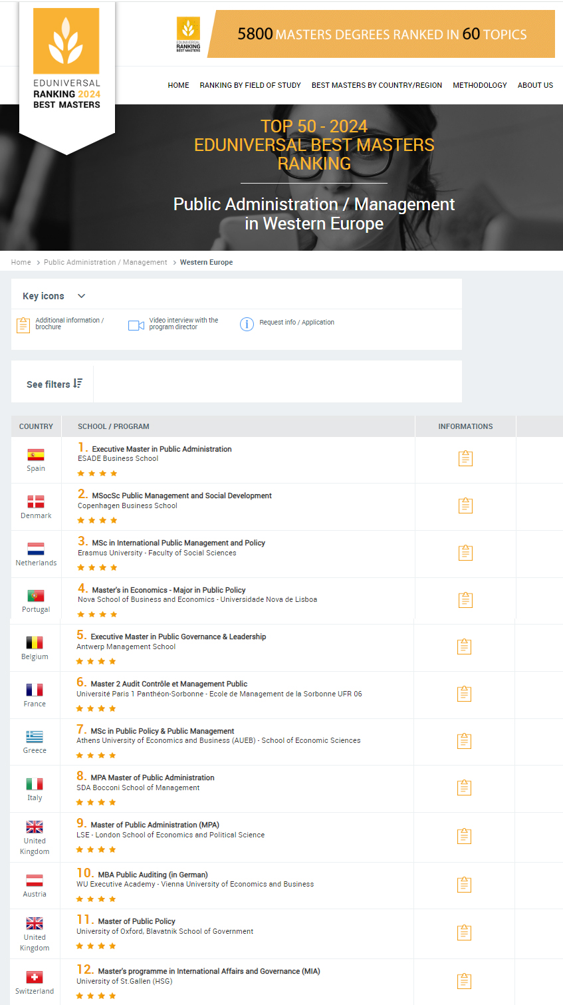Screen dimensions: 563x1005
Task: Click the Home breadcrumb link
Action: click(x=21, y=262)
